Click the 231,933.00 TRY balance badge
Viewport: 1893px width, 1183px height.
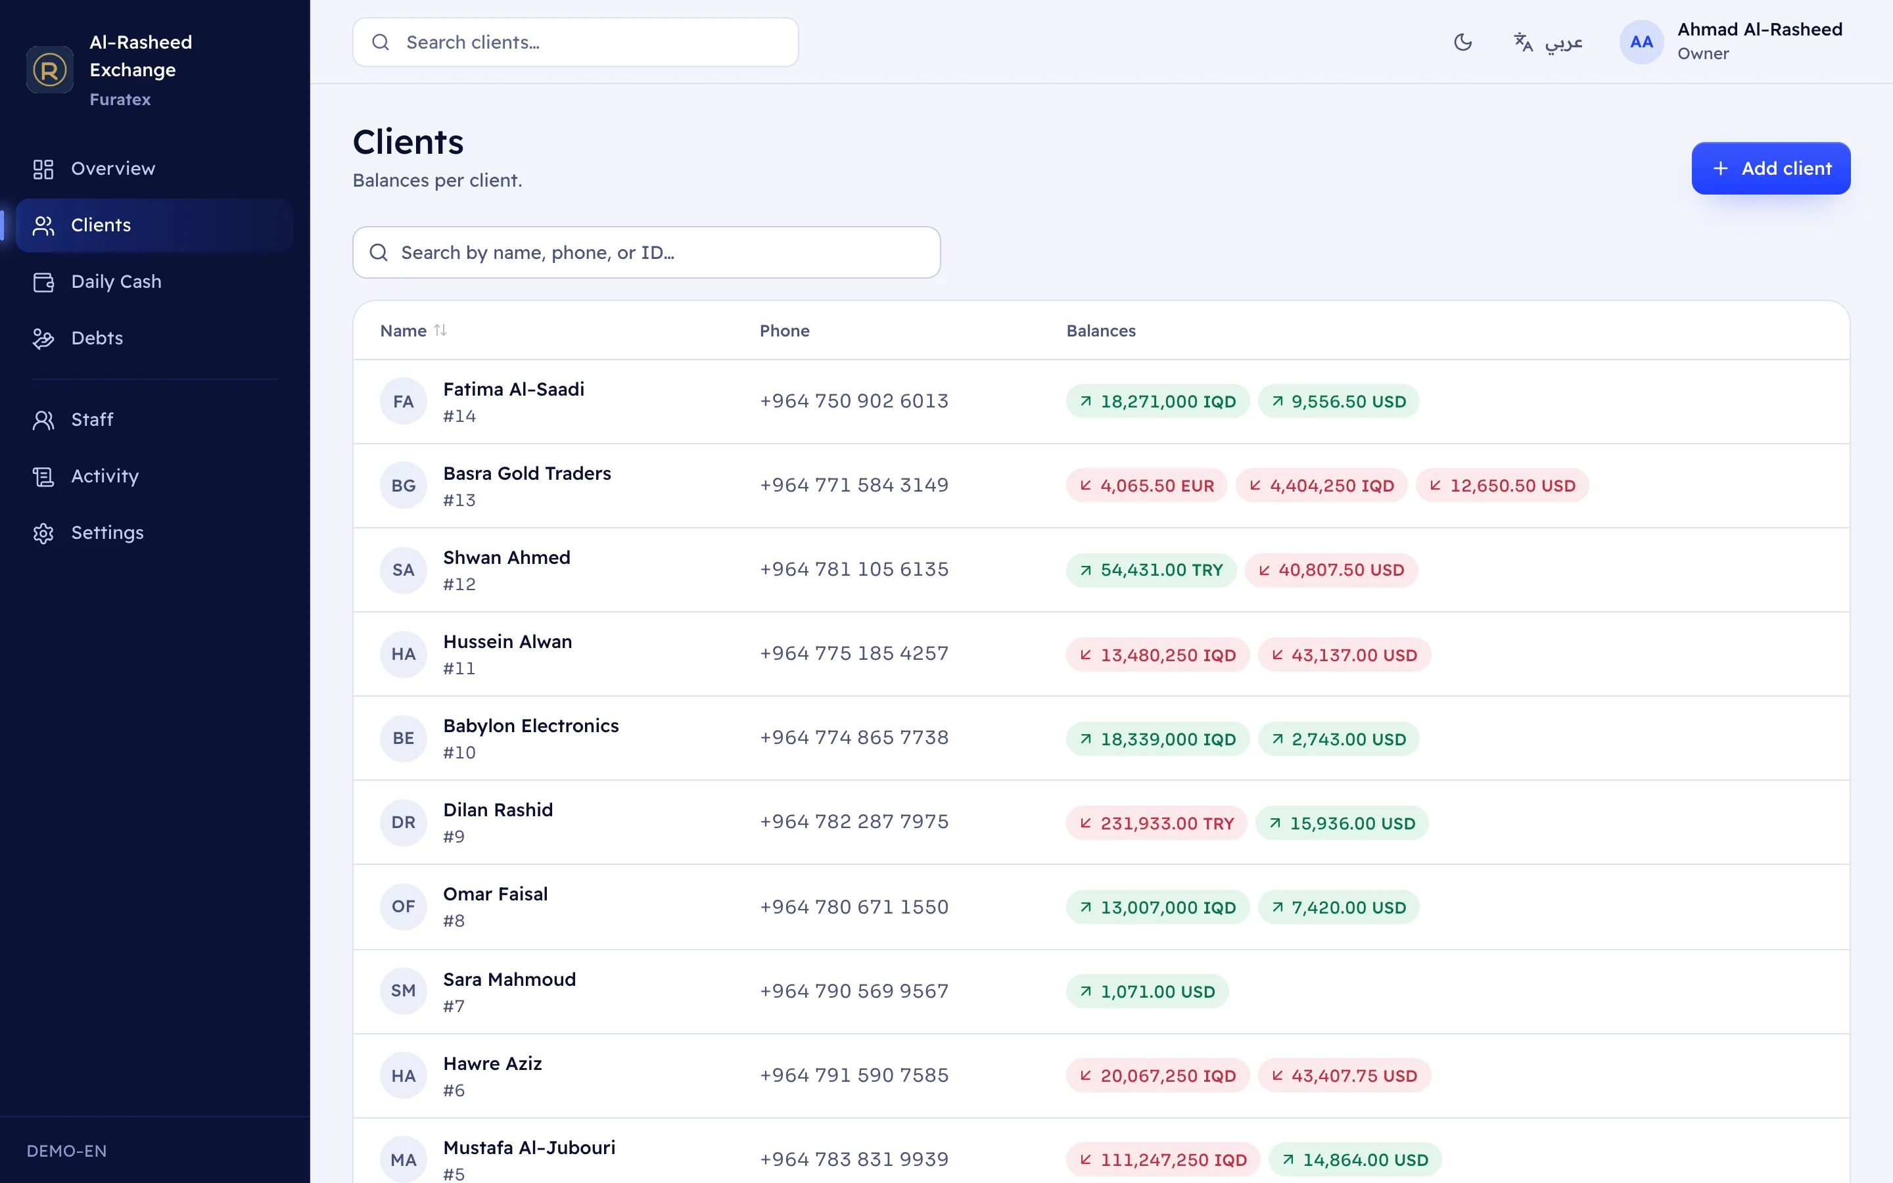[1157, 823]
